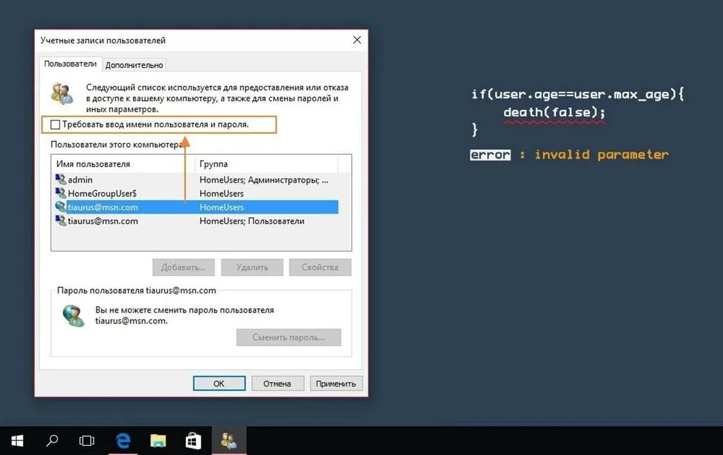The image size is (723, 455).
Task: Click icon of tiaurus@msn.com in Пользователи group
Action: [61, 220]
